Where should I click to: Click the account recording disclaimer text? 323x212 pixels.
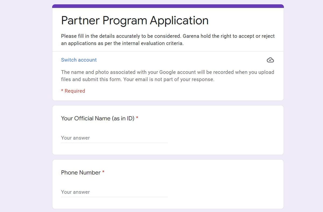point(167,76)
